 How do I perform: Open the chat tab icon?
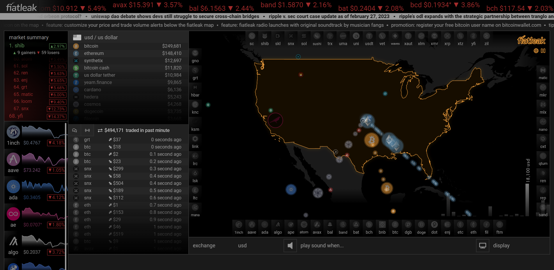pos(75,130)
